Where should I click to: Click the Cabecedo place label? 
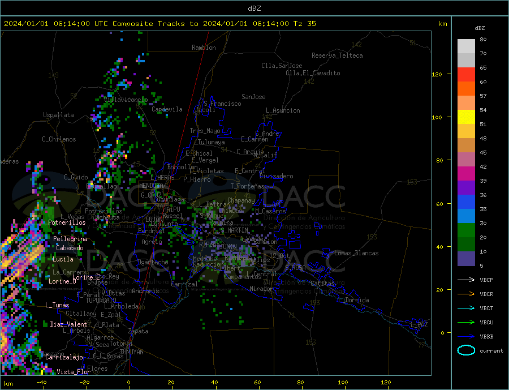point(70,248)
